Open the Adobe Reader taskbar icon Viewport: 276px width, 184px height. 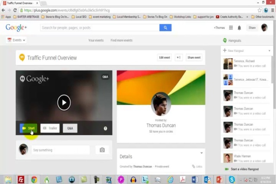click(182, 180)
